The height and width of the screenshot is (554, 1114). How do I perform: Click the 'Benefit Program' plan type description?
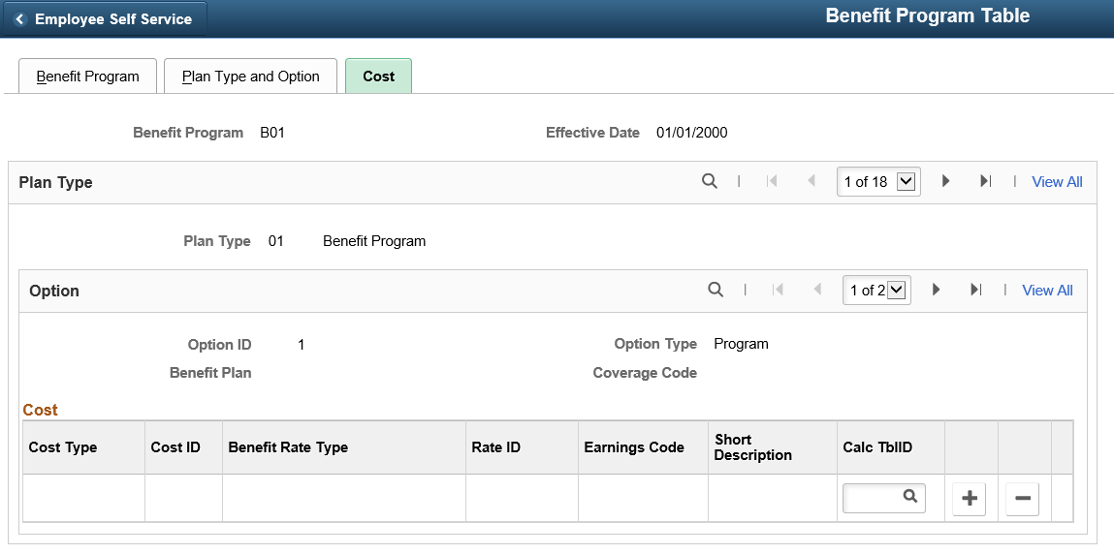[x=374, y=241]
